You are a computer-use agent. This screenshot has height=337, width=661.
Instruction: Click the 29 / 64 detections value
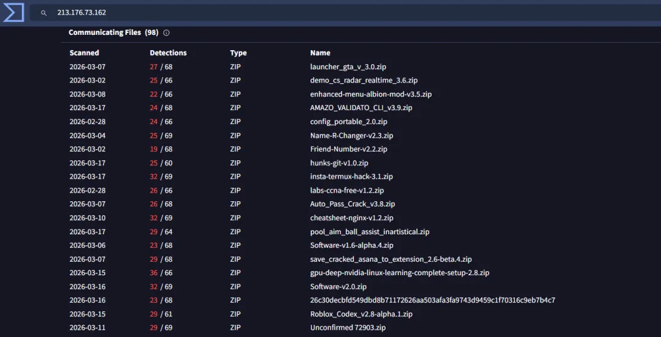(161, 232)
